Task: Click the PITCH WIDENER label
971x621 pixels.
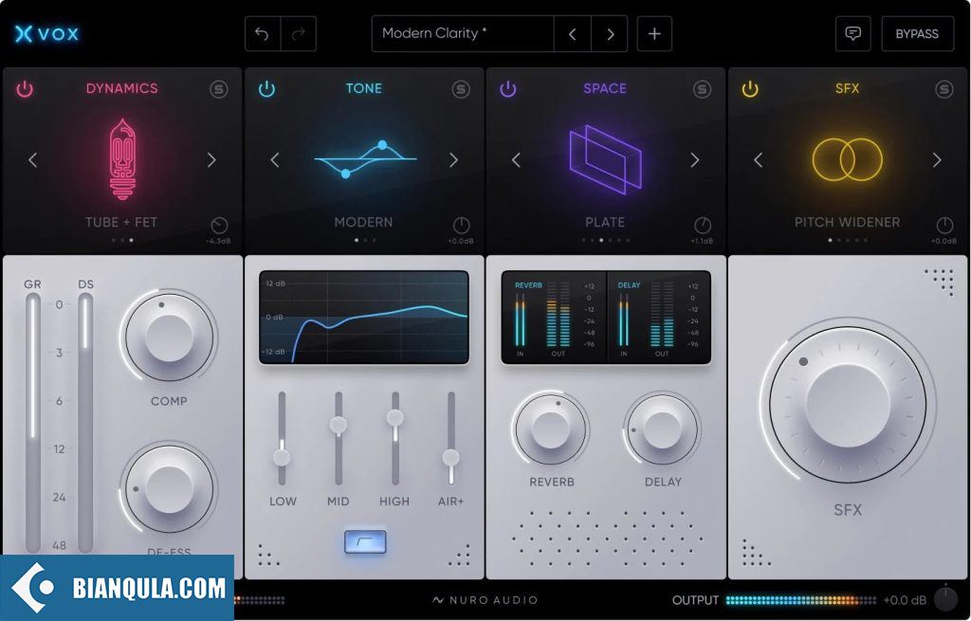Action: point(847,222)
